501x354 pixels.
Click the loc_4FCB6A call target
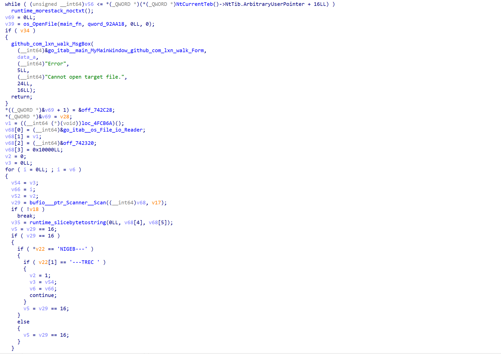coord(97,123)
